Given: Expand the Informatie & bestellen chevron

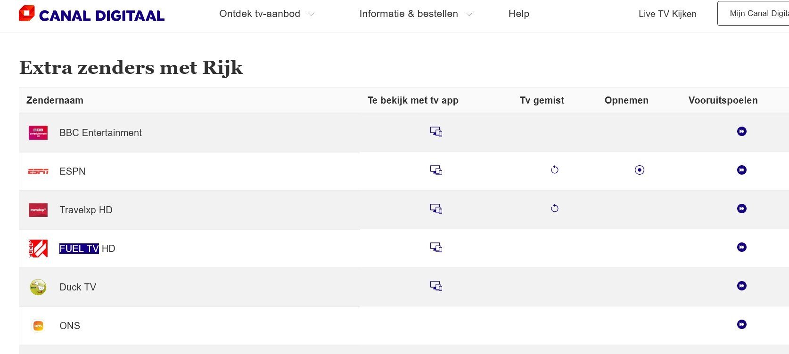Looking at the screenshot, I should coord(469,15).
